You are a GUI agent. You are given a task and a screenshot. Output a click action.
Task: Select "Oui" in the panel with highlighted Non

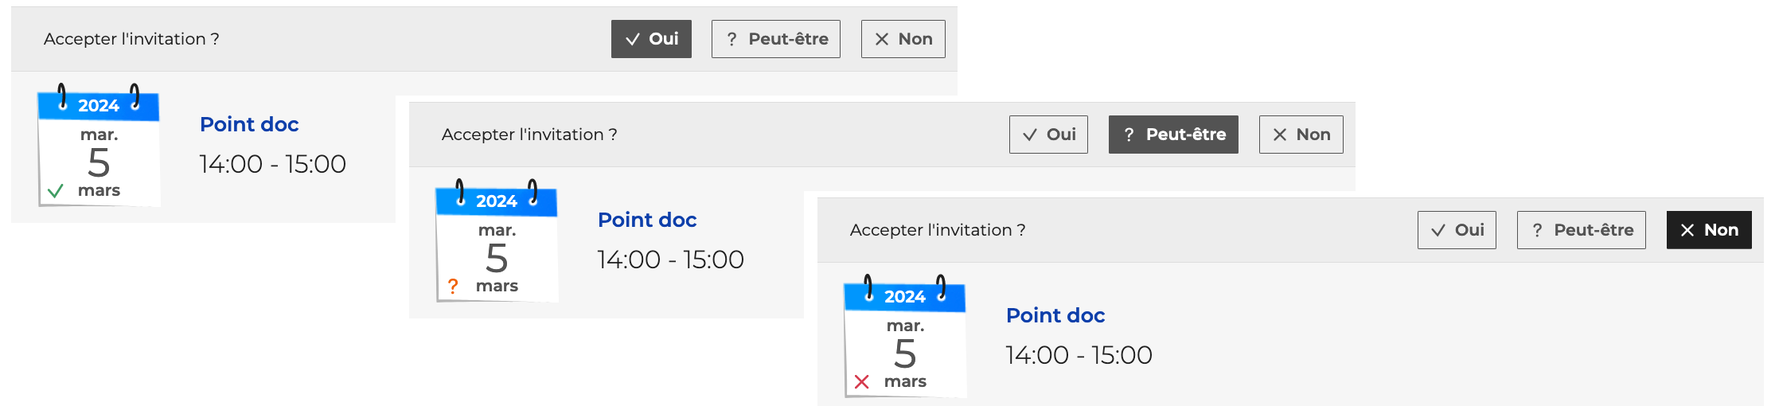pos(1457,230)
